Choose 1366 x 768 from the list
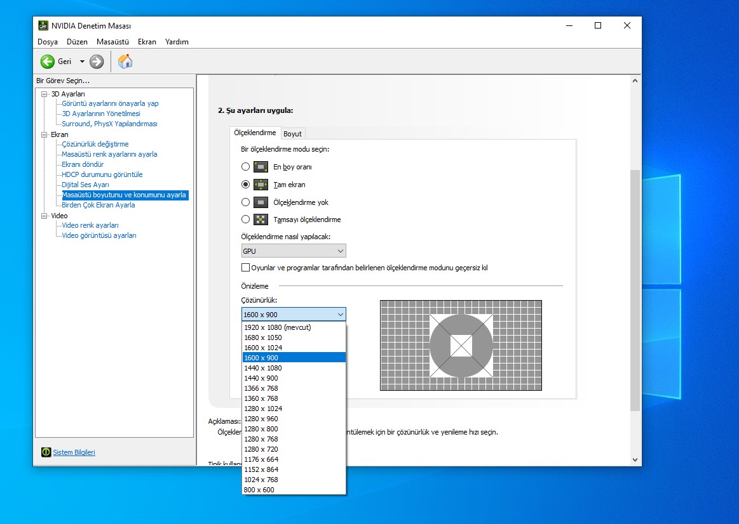Screen dimensions: 739x524 [294, 388]
